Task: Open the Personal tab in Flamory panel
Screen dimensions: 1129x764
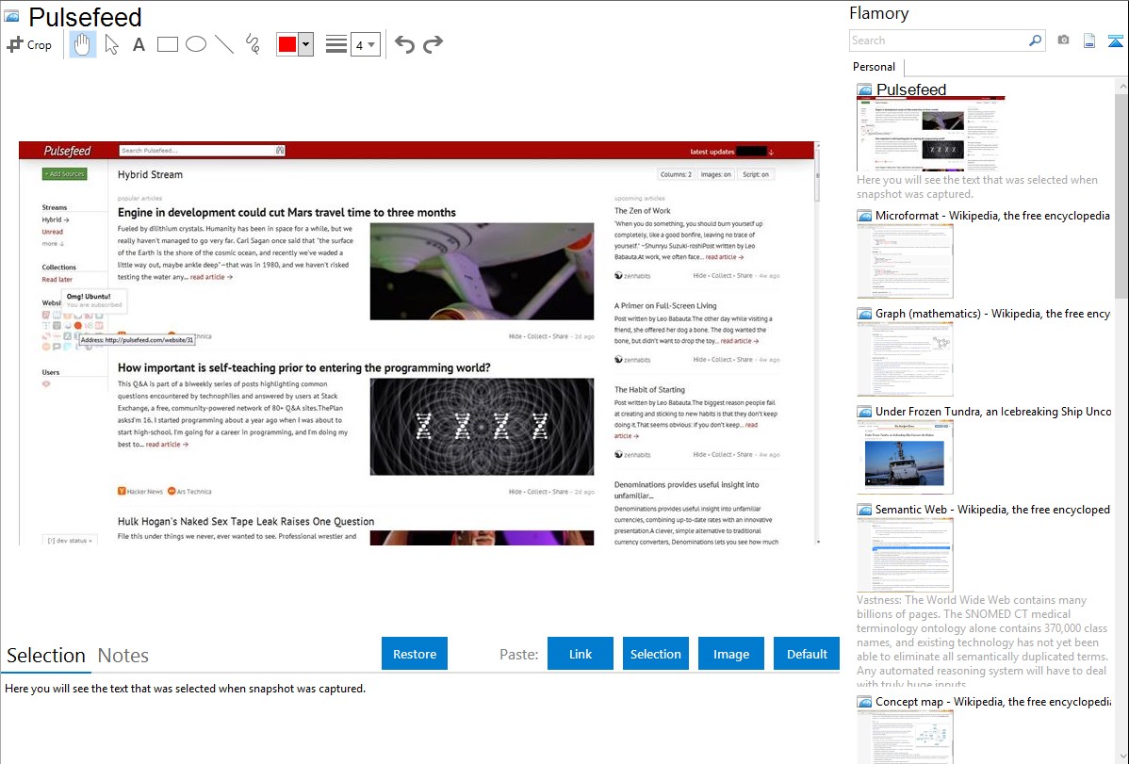Action: 875,67
